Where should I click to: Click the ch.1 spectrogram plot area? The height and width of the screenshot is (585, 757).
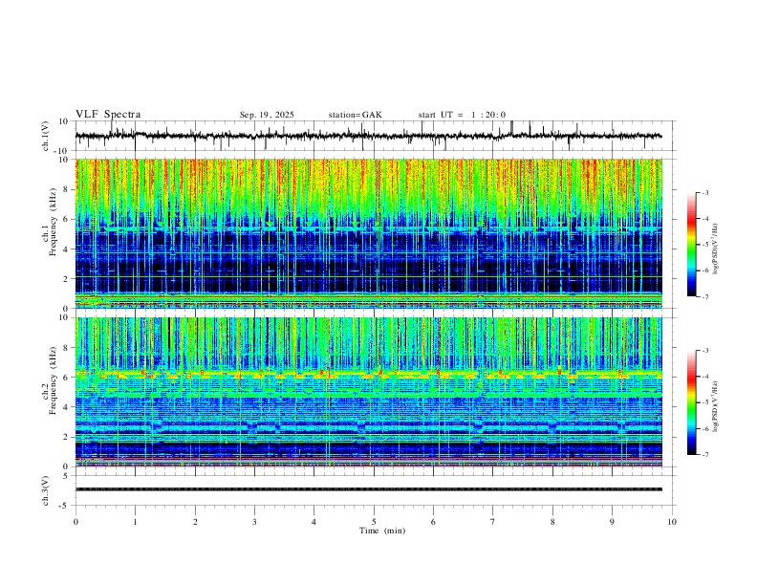pos(368,233)
